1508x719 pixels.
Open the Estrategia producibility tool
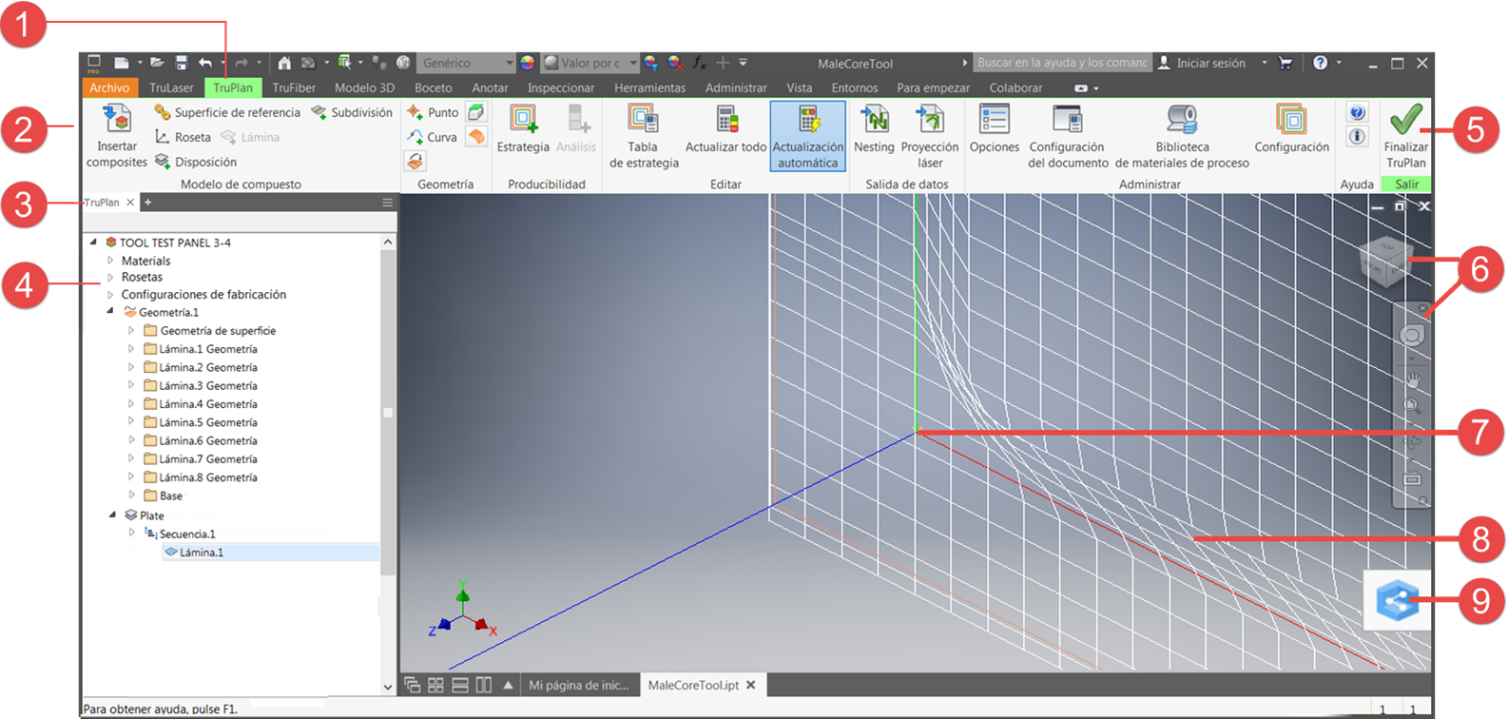click(x=523, y=129)
